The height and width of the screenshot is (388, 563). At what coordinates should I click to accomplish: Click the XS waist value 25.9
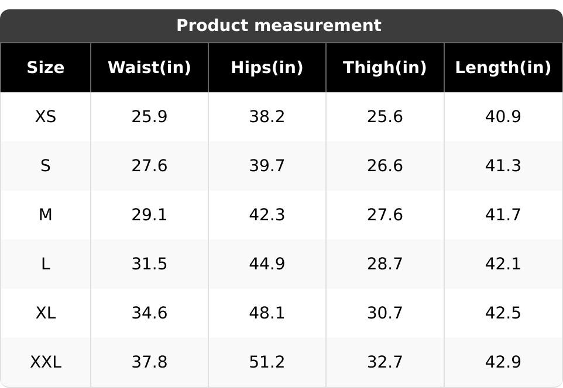click(149, 117)
